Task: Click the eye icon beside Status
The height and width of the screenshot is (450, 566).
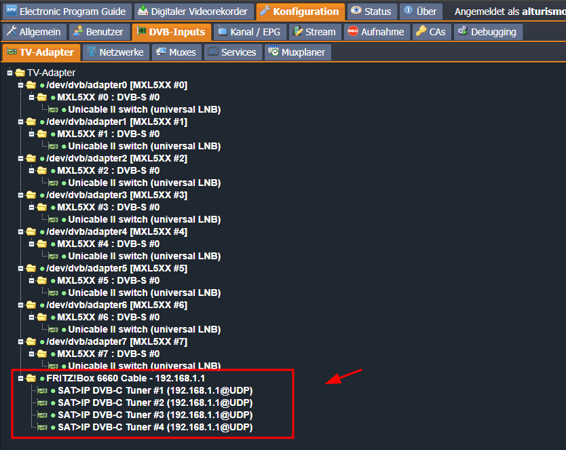Action: [x=356, y=10]
